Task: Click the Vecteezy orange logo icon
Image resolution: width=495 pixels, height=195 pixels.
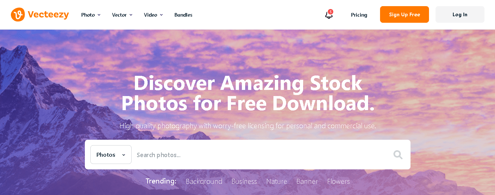Action: click(18, 14)
